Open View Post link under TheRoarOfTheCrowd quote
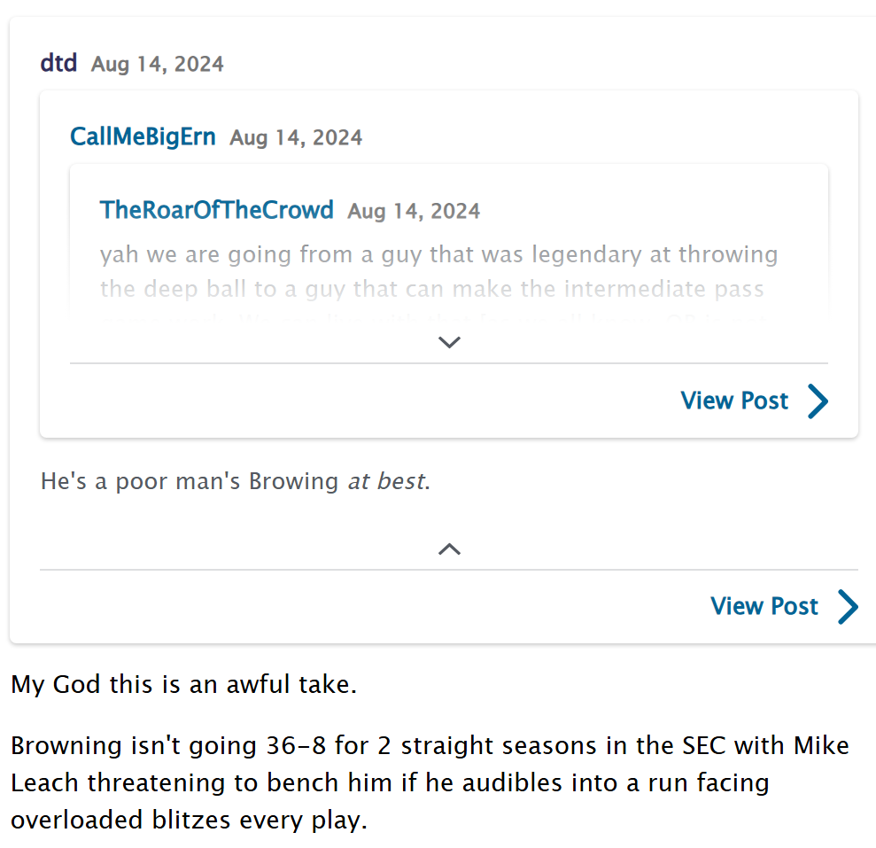This screenshot has height=848, width=876. (734, 401)
